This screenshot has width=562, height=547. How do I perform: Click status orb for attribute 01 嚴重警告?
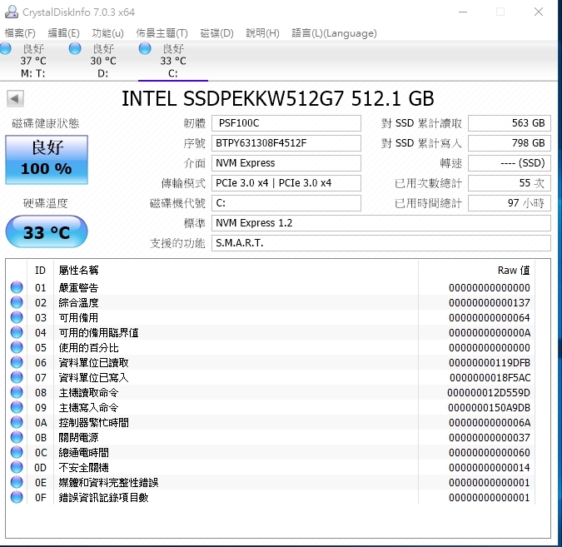click(17, 287)
